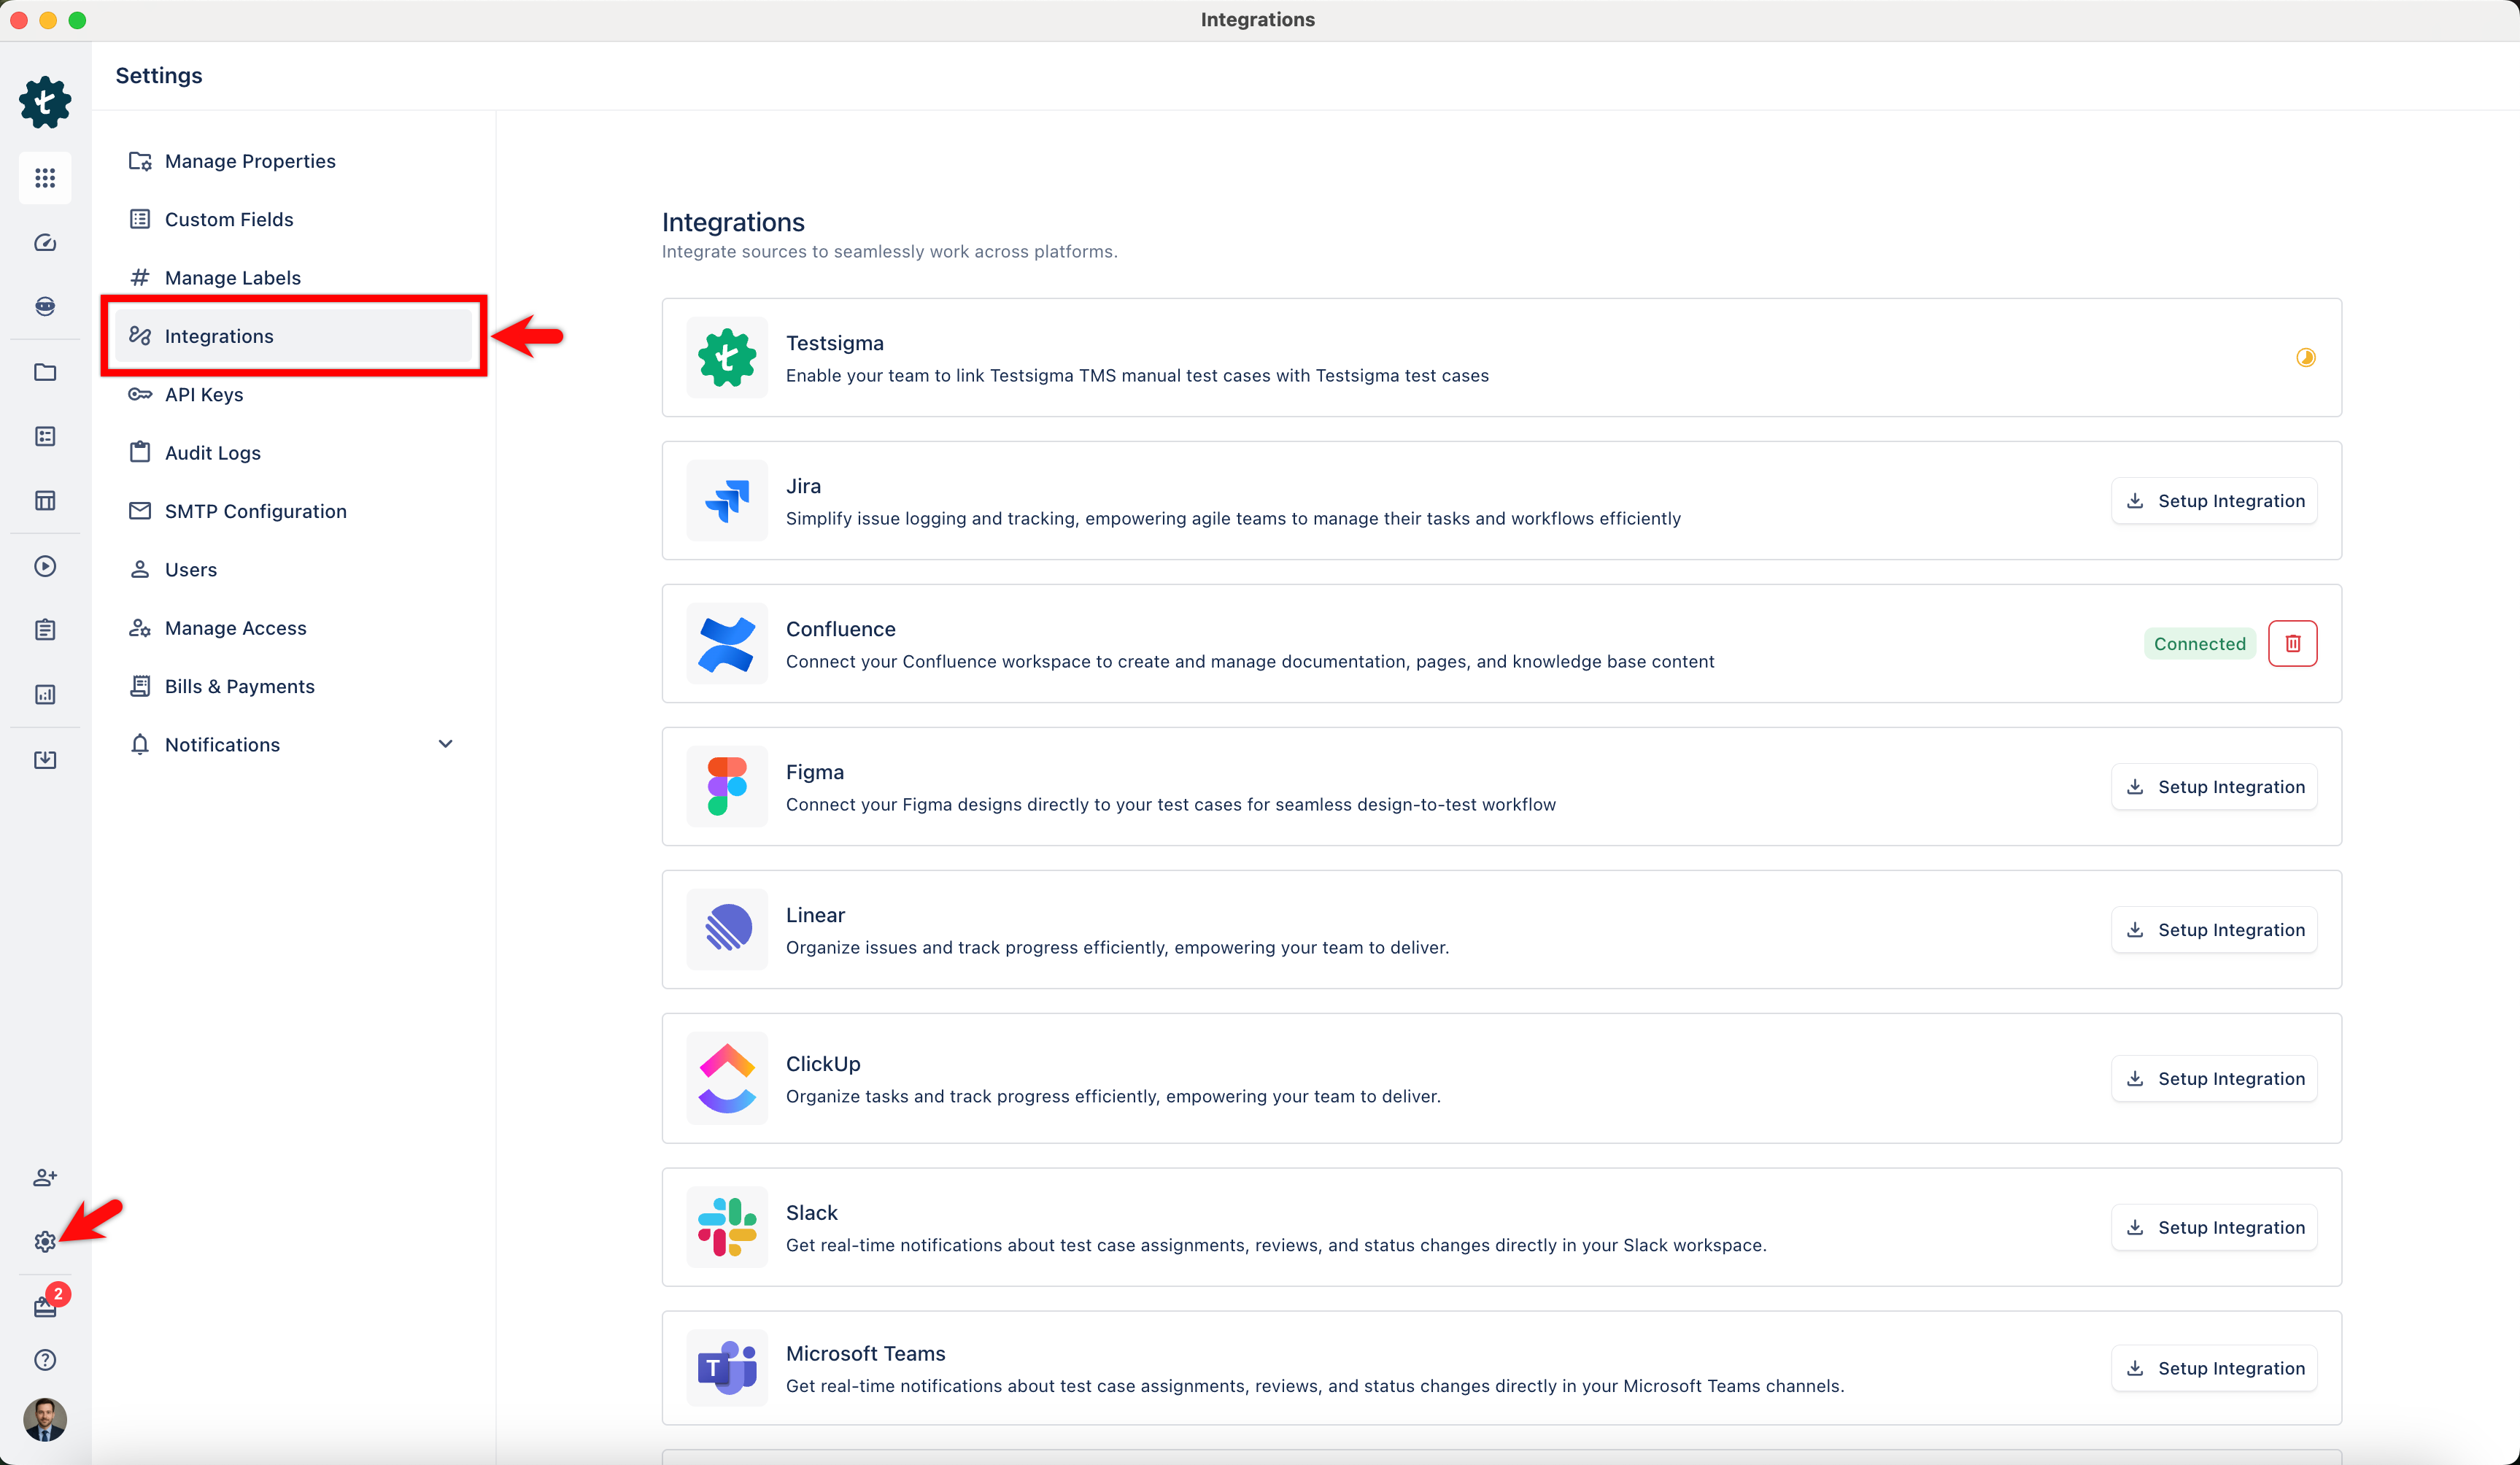Toggle the Testsigma integration status indicator

click(2306, 357)
